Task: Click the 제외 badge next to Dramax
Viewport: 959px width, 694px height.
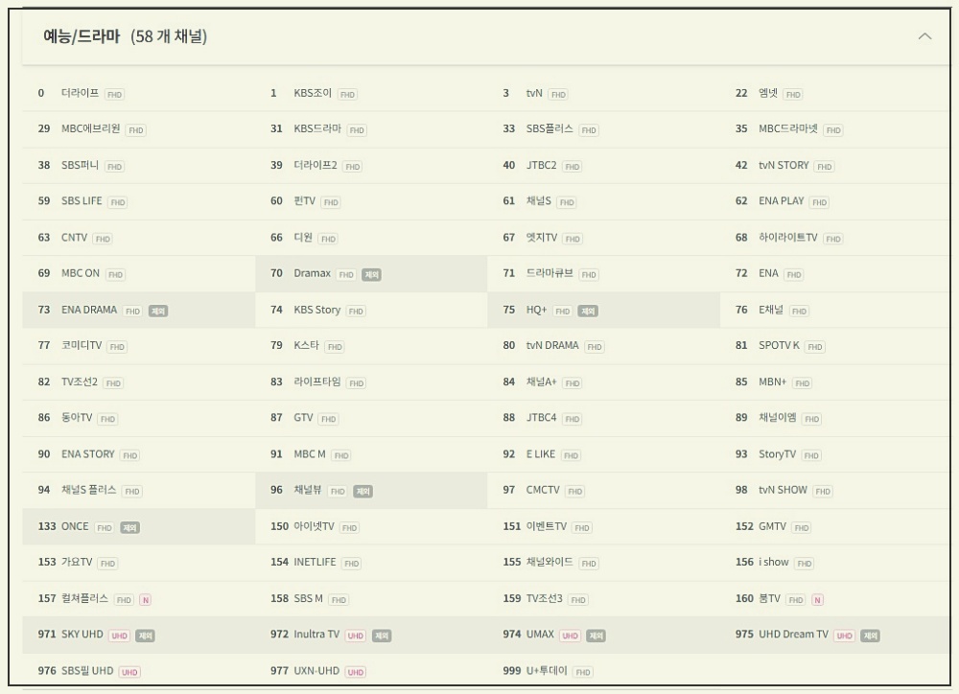Action: pyautogui.click(x=371, y=274)
